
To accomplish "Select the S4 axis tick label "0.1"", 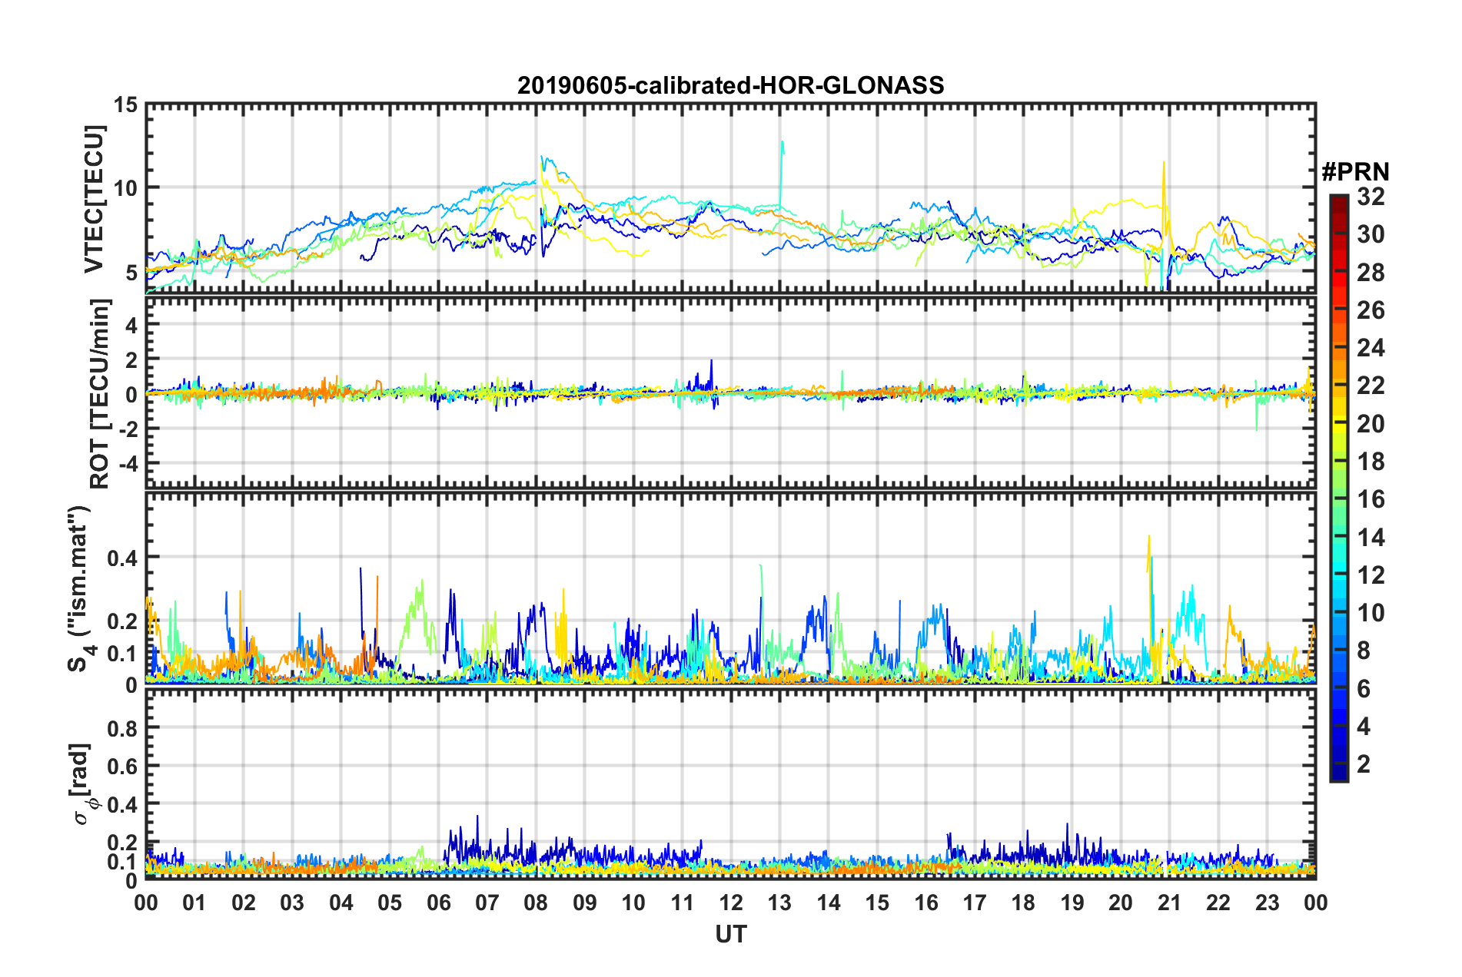I will pyautogui.click(x=123, y=654).
